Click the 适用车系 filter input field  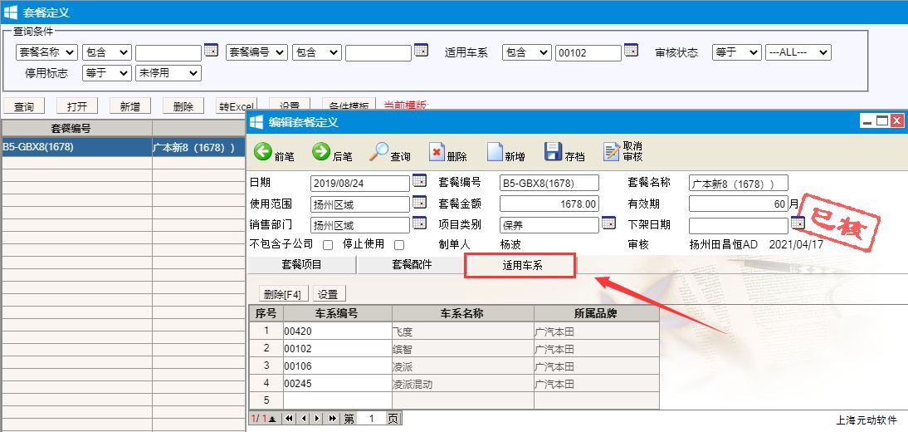tap(588, 52)
